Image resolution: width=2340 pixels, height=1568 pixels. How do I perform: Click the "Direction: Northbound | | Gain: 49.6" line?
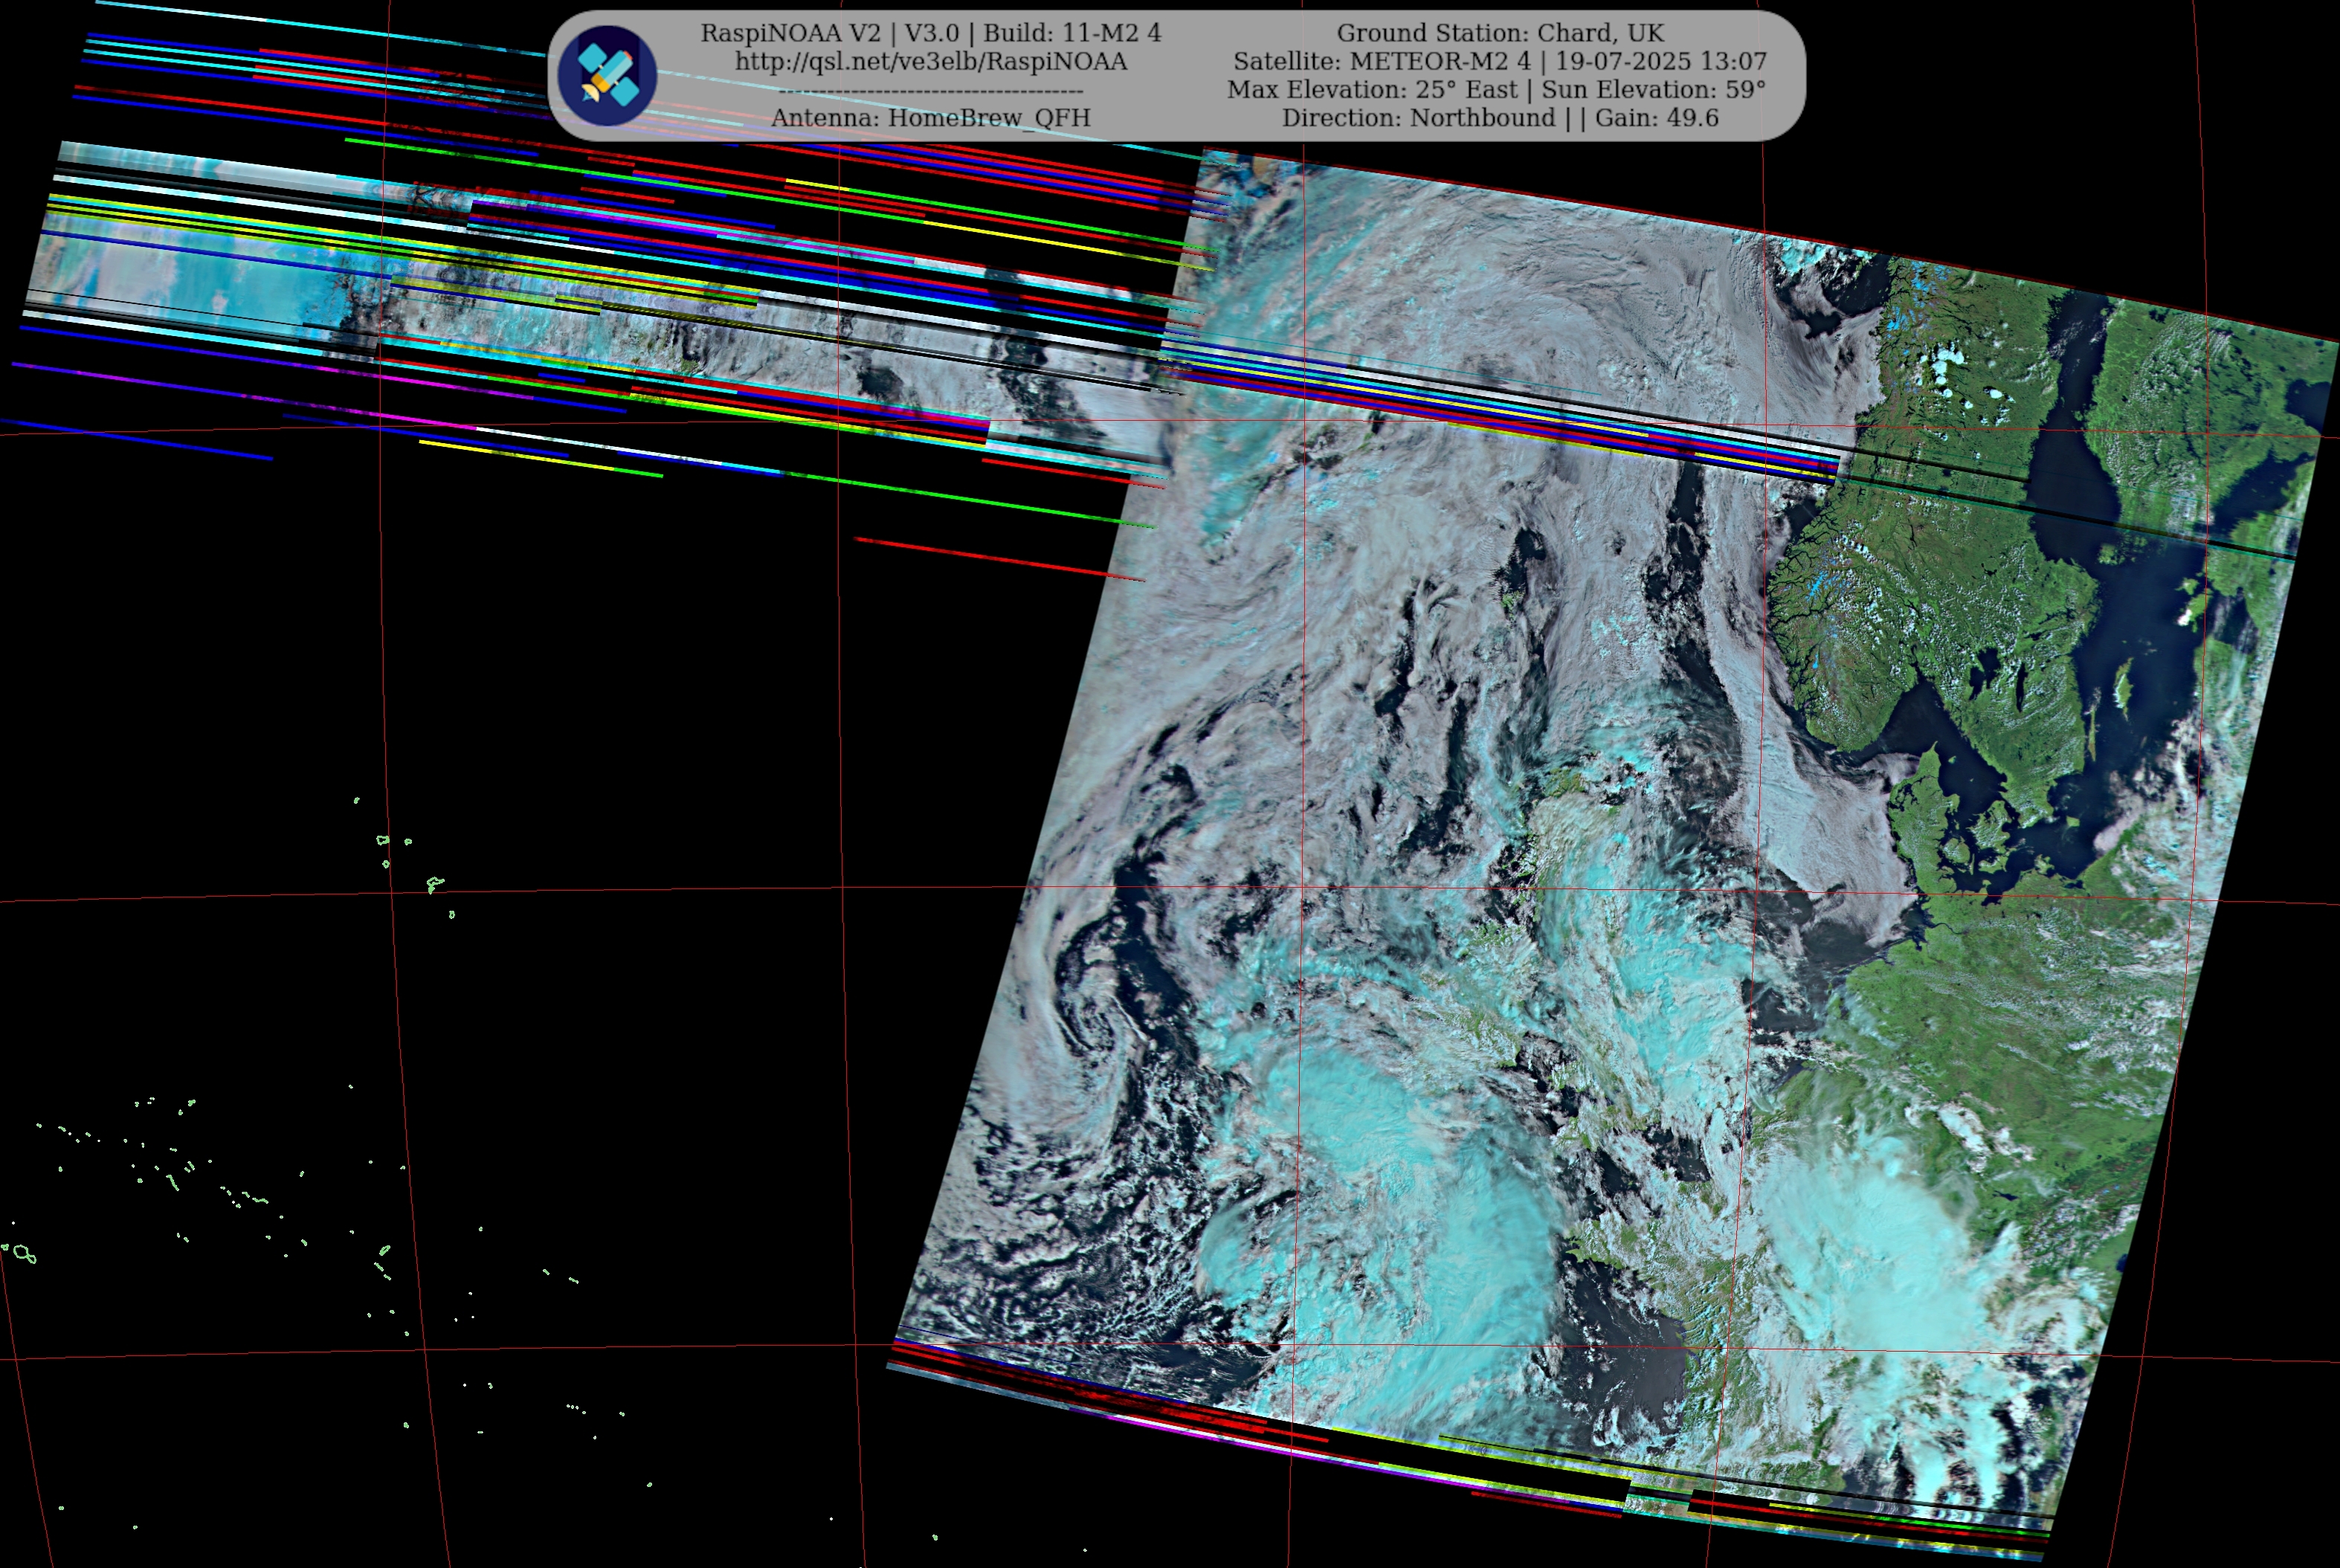[1500, 118]
